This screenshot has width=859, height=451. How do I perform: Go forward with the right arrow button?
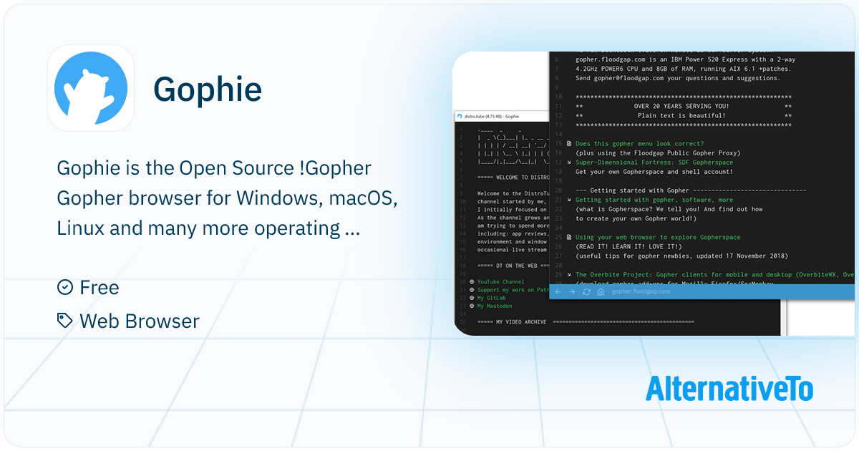pyautogui.click(x=572, y=291)
